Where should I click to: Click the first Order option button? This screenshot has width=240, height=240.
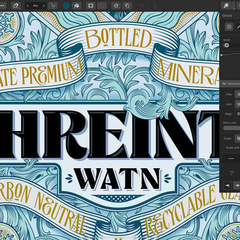pyautogui.click(x=237, y=138)
